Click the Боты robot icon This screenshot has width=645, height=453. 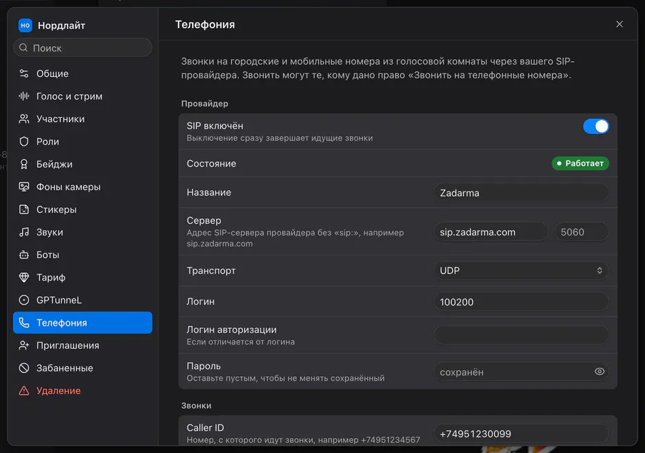pyautogui.click(x=24, y=255)
